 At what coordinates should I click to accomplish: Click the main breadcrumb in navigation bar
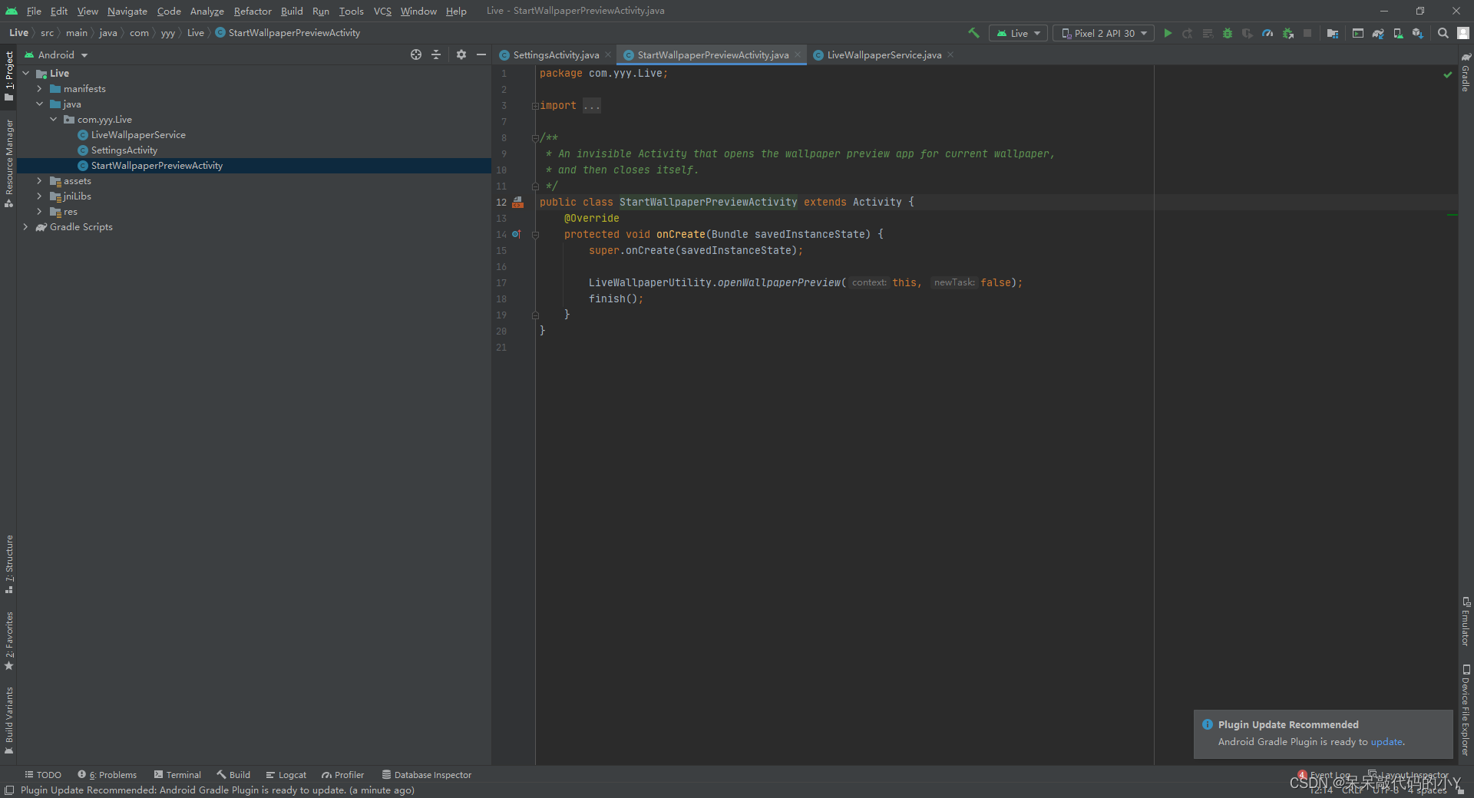pyautogui.click(x=77, y=33)
